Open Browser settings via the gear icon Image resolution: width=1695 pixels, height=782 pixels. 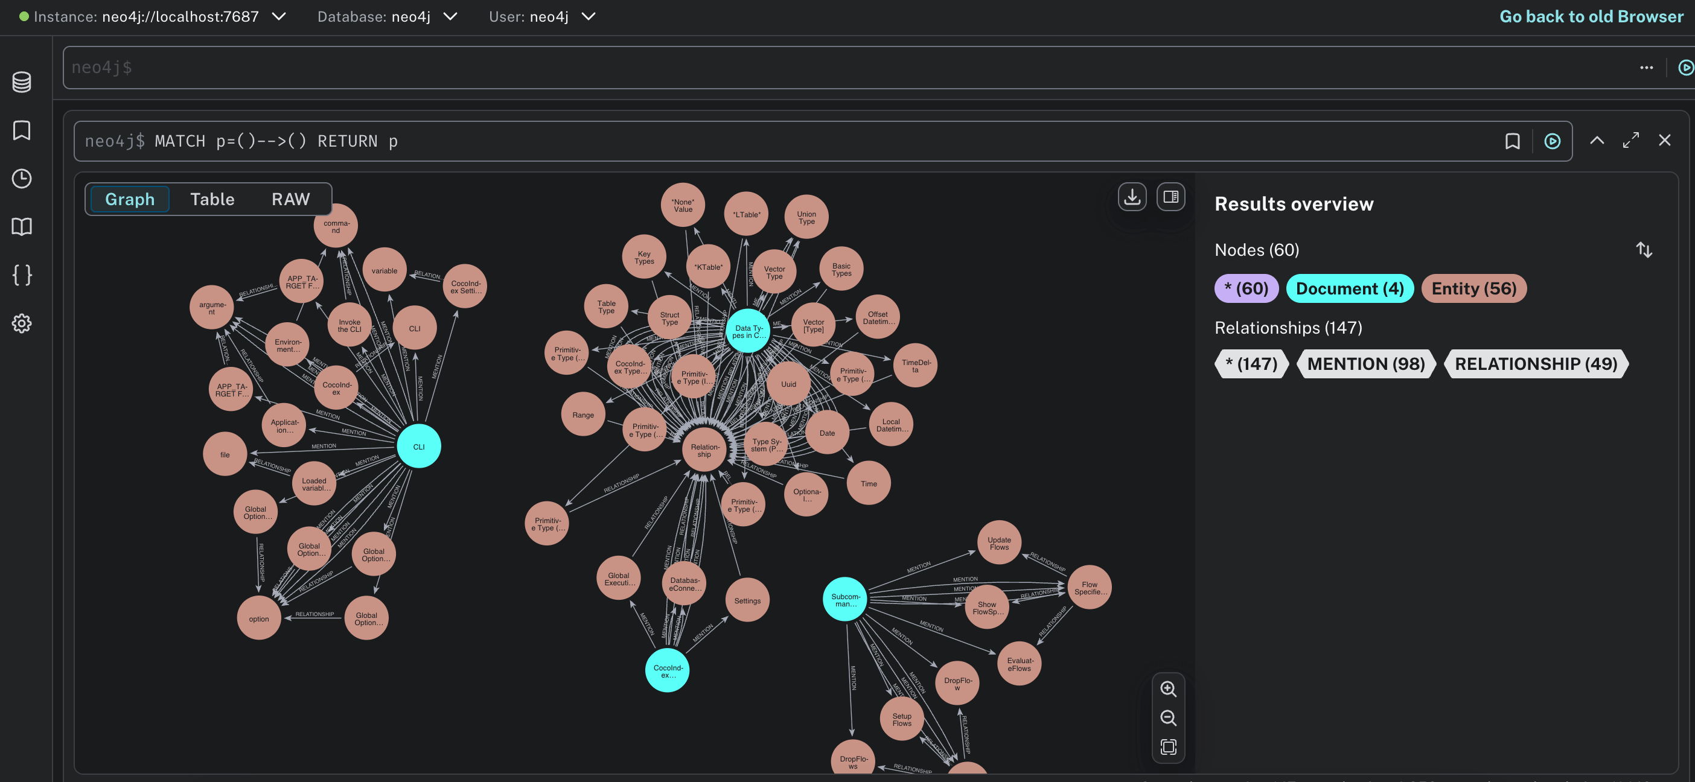point(22,323)
